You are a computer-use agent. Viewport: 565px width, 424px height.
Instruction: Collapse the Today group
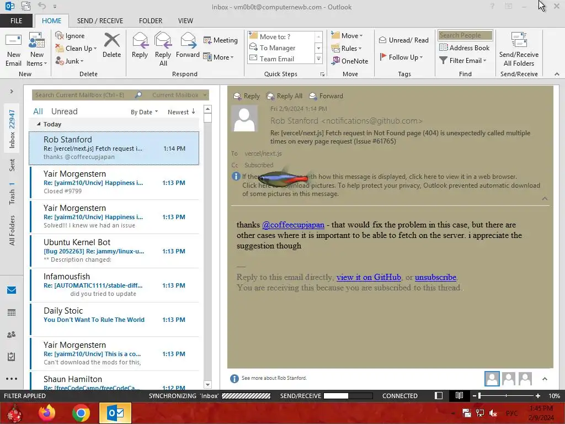(39, 124)
